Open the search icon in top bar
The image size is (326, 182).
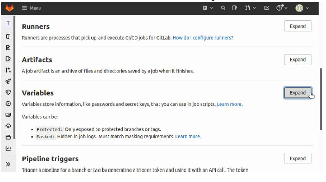(x=223, y=8)
